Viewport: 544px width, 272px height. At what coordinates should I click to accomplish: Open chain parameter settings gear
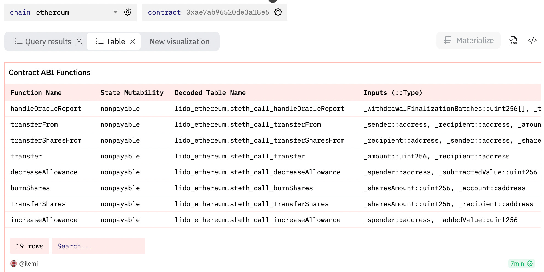[127, 12]
